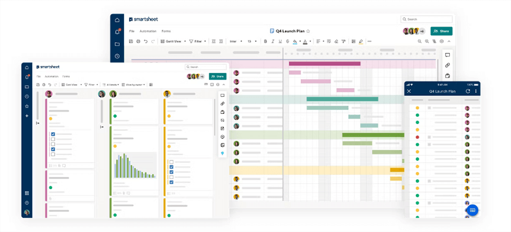Check third checkbox in pink card checklist
This screenshot has width=511, height=232.
coord(53,144)
